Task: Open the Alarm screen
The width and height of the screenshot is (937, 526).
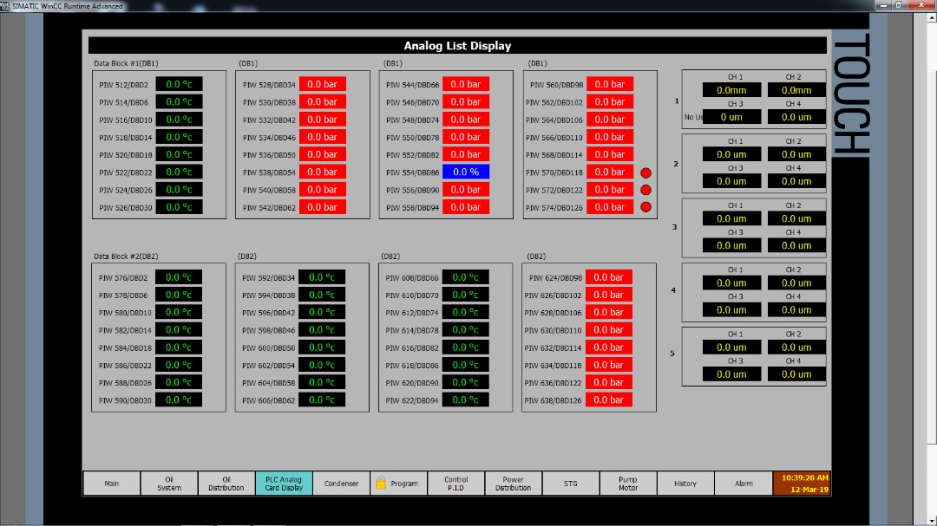Action: tap(744, 484)
